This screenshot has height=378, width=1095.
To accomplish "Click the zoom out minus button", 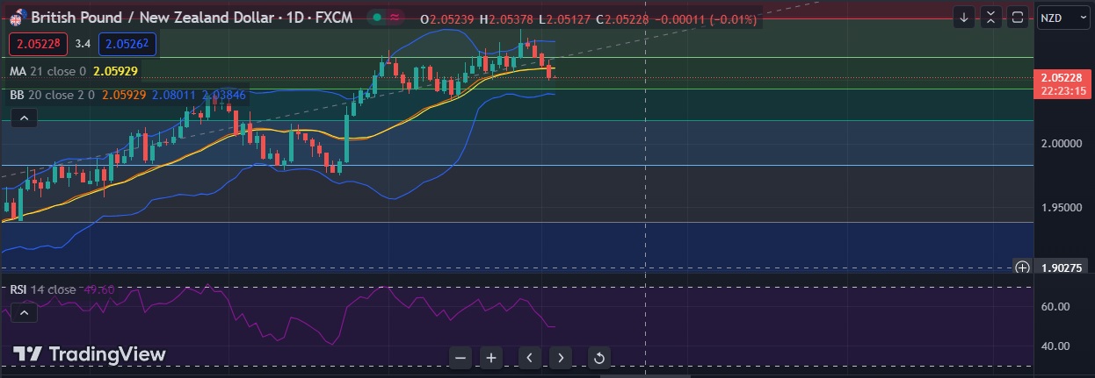I will pos(461,357).
